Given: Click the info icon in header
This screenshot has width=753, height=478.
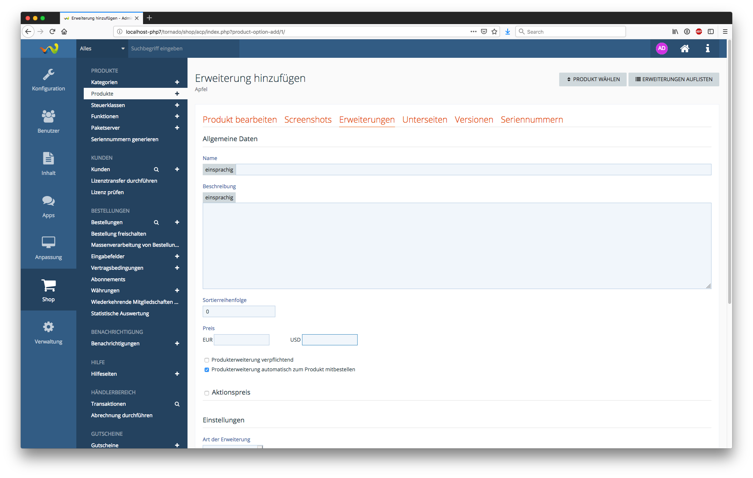Looking at the screenshot, I should coord(707,49).
